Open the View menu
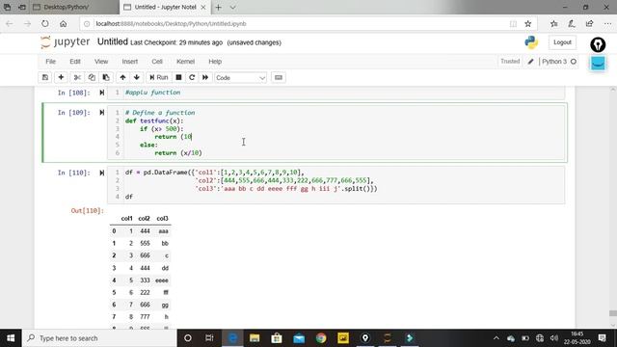This screenshot has height=347, width=617. pyautogui.click(x=101, y=62)
